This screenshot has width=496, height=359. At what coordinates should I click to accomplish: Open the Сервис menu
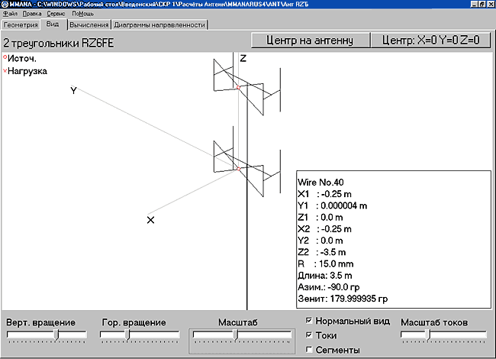pyautogui.click(x=56, y=14)
